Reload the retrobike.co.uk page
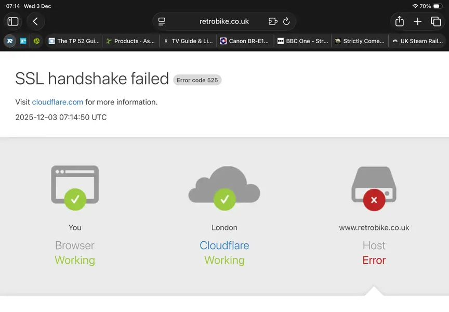This screenshot has width=449, height=312. [x=286, y=21]
